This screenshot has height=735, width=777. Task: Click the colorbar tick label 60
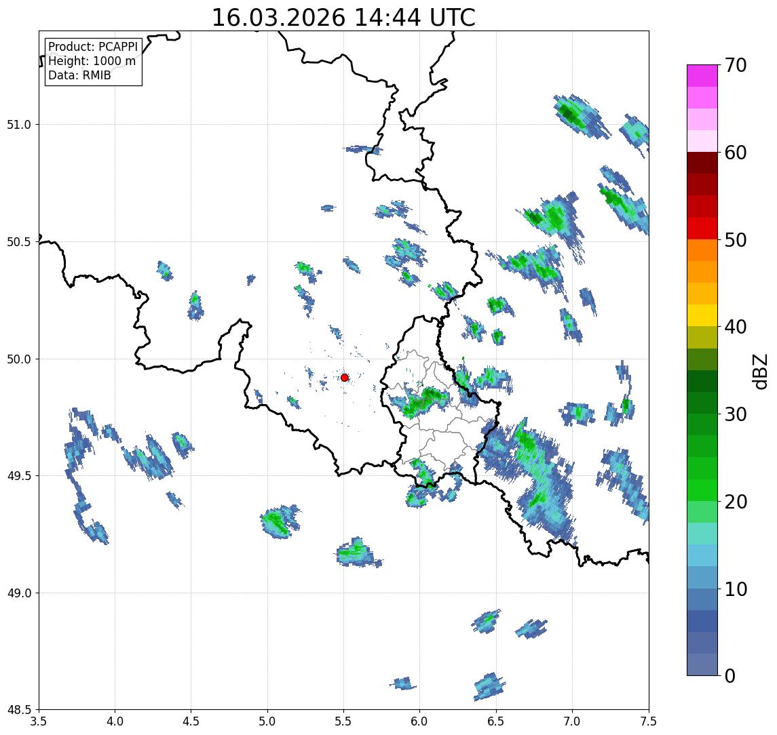[x=736, y=153]
